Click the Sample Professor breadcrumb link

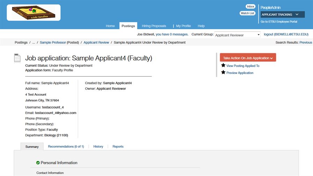53,42
